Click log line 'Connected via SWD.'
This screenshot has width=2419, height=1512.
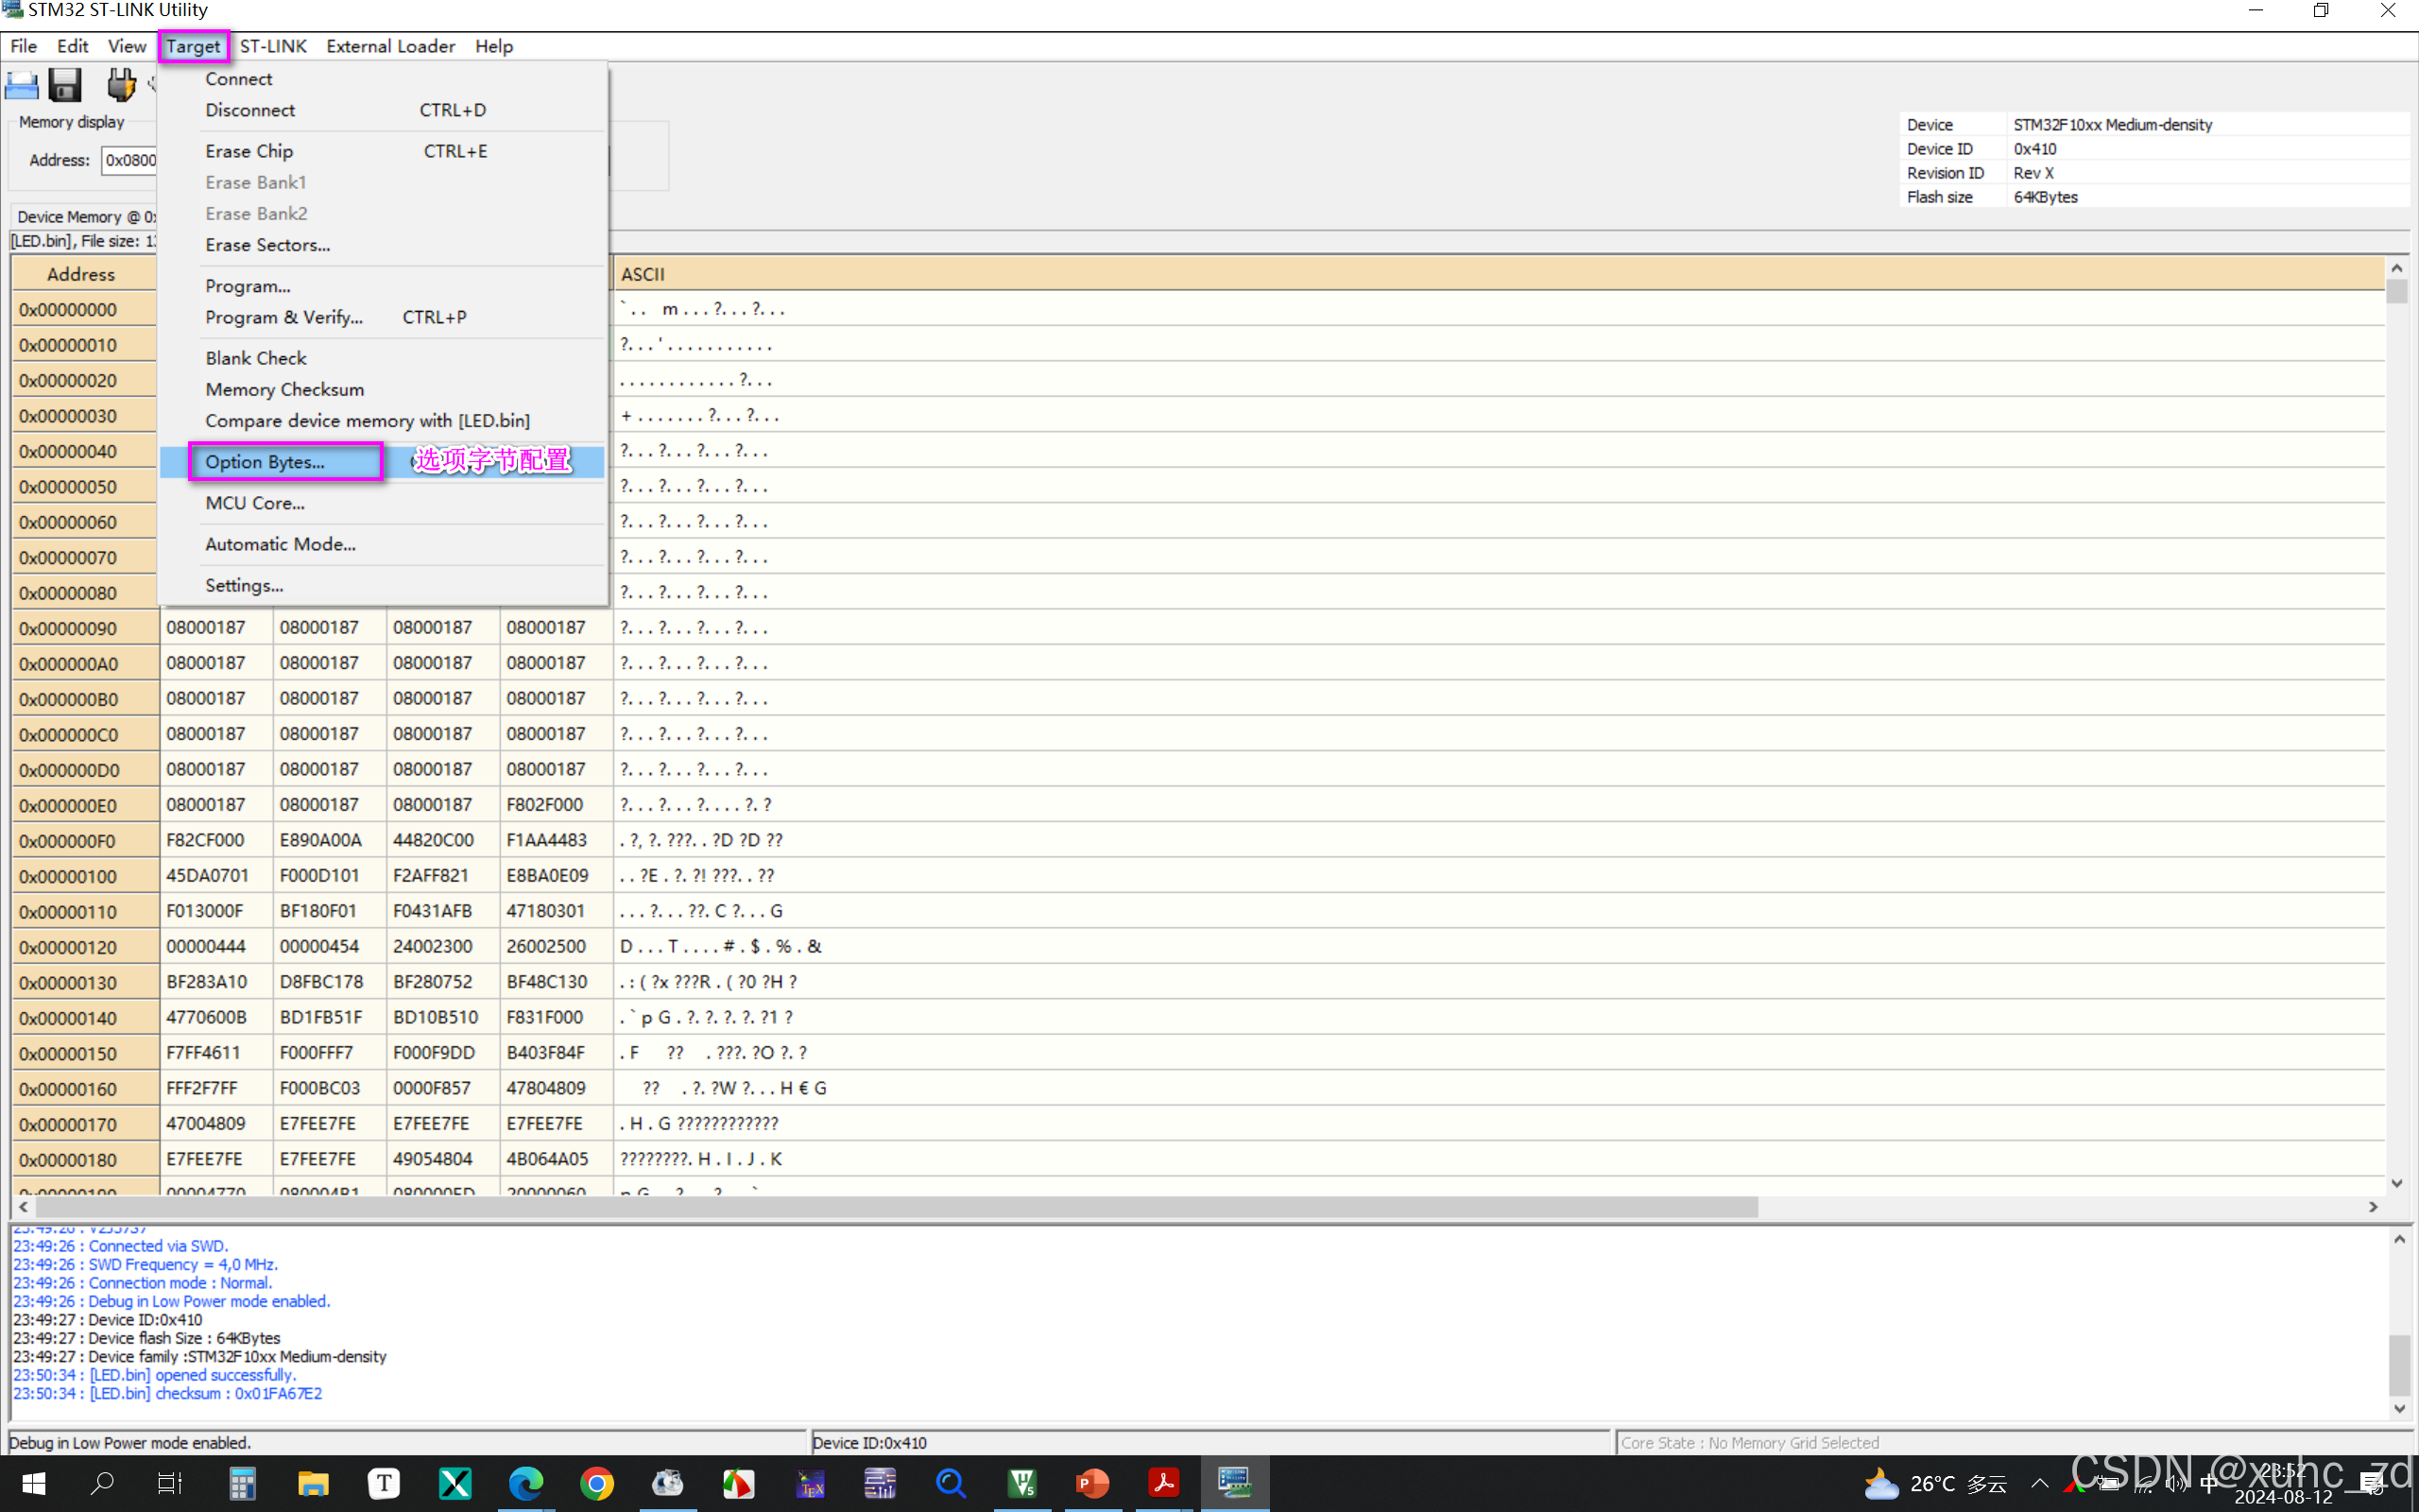(121, 1246)
